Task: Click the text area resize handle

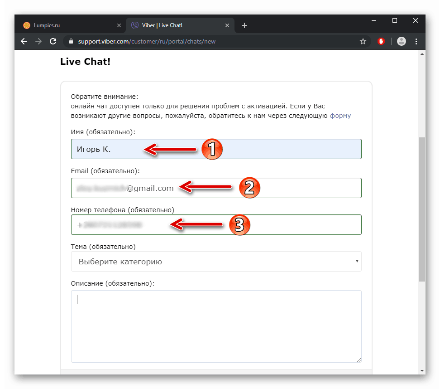Action: tap(359, 360)
